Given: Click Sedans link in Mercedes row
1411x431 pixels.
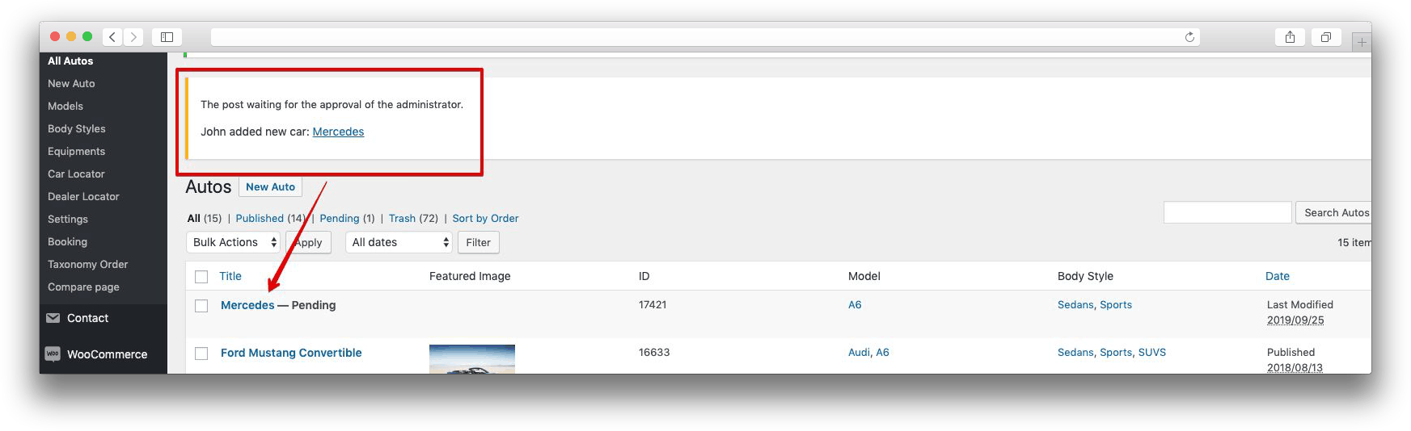Looking at the screenshot, I should (x=1075, y=304).
